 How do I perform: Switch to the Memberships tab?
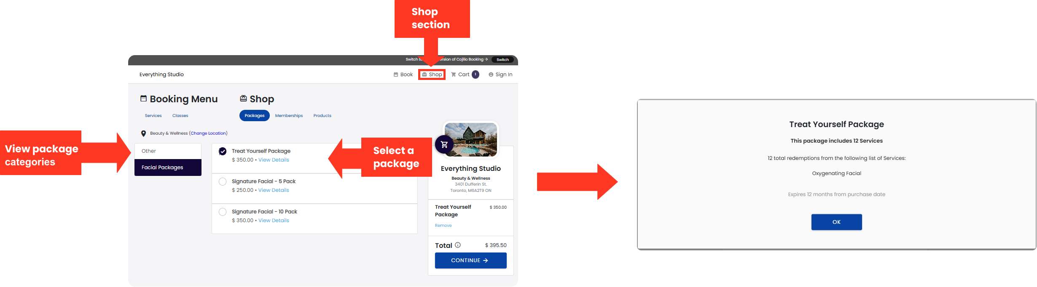coord(289,116)
